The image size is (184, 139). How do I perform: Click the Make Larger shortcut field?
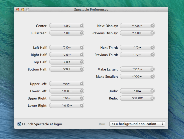click(x=137, y=69)
